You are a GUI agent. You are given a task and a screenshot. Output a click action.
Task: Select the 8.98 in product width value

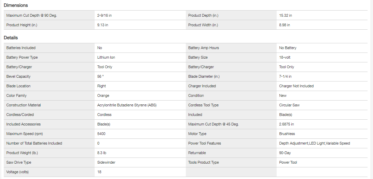[285, 25]
